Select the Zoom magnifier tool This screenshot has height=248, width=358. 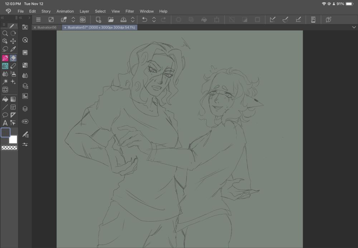[x=5, y=33]
